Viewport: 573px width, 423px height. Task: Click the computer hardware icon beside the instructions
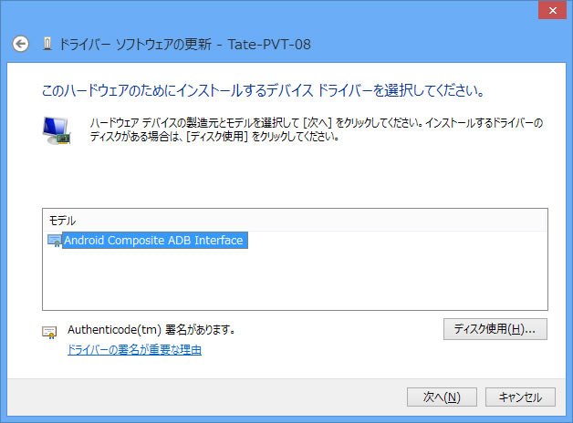pyautogui.click(x=57, y=130)
